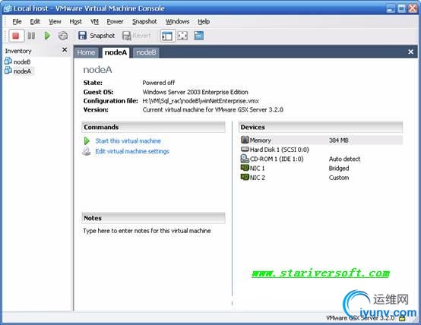
Task: Toggle the inventory sidebar view icon
Action: 167,36
